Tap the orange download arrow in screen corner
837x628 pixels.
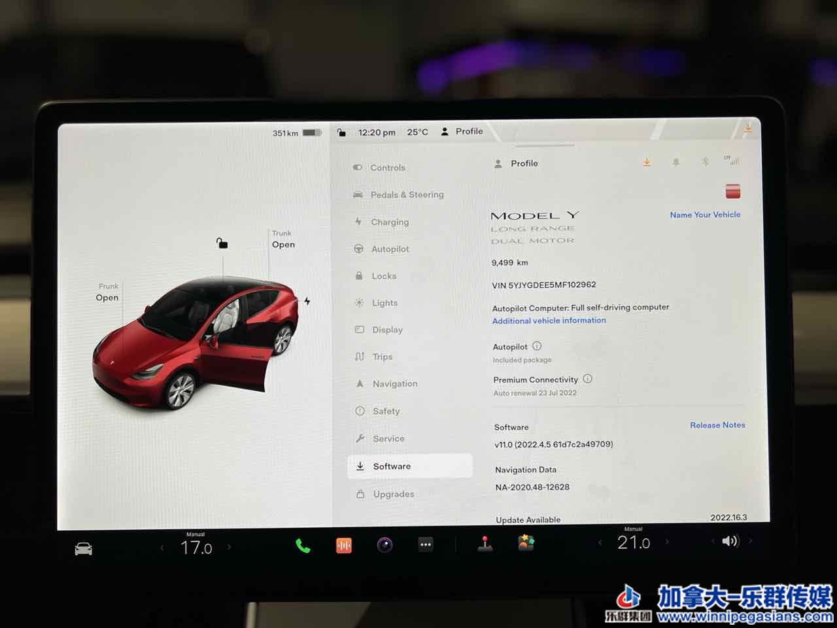(748, 128)
